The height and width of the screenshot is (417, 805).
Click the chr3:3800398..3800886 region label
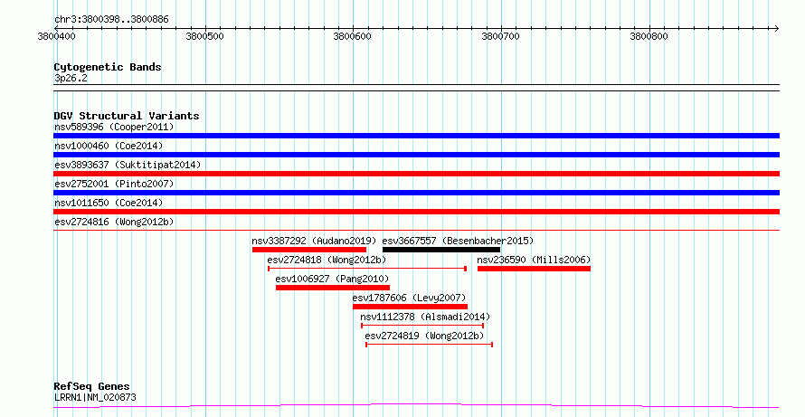click(x=111, y=20)
